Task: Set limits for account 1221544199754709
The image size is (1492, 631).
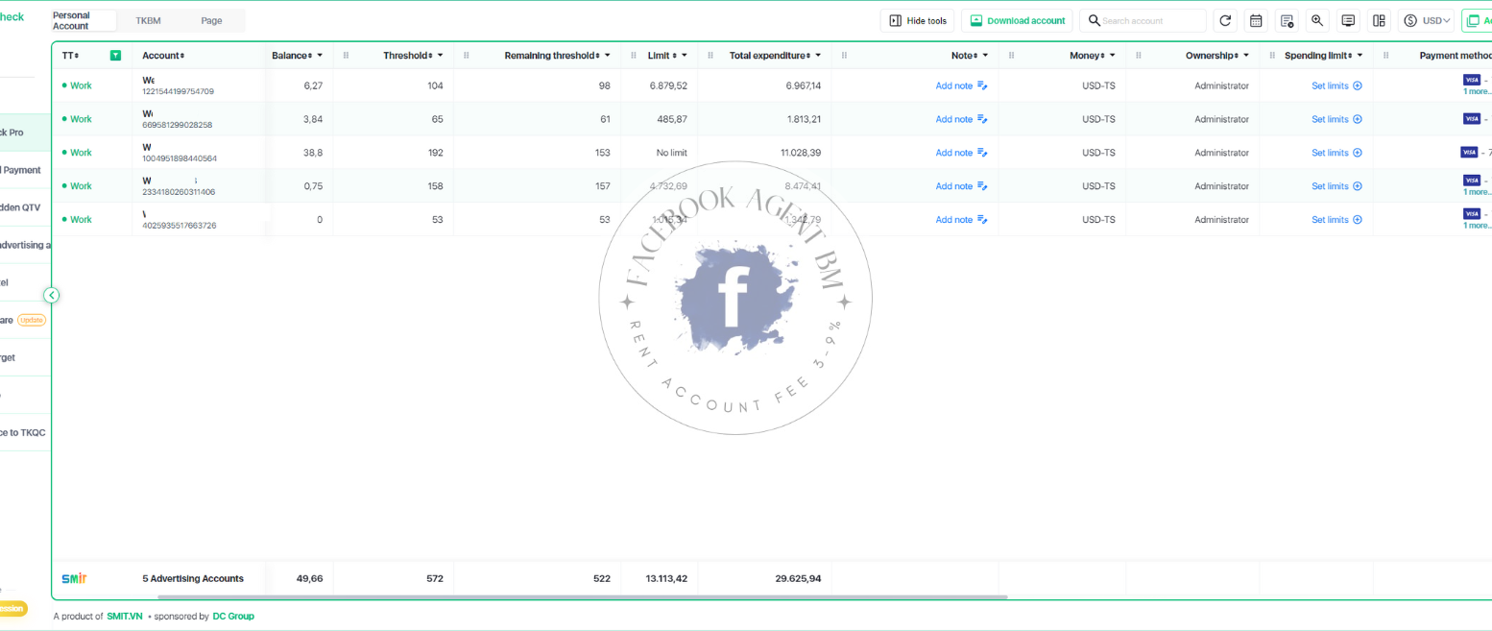Action: [x=1336, y=85]
